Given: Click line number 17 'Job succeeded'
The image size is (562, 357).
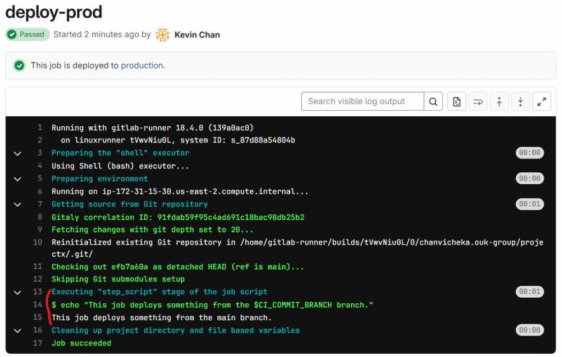Looking at the screenshot, I should pos(37,343).
